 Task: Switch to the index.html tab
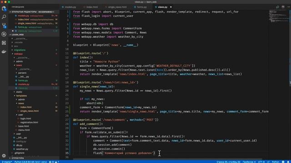90,7
